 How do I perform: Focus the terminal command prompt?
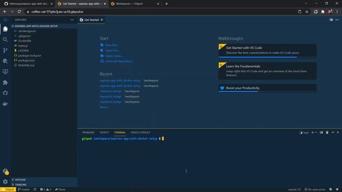163,139
